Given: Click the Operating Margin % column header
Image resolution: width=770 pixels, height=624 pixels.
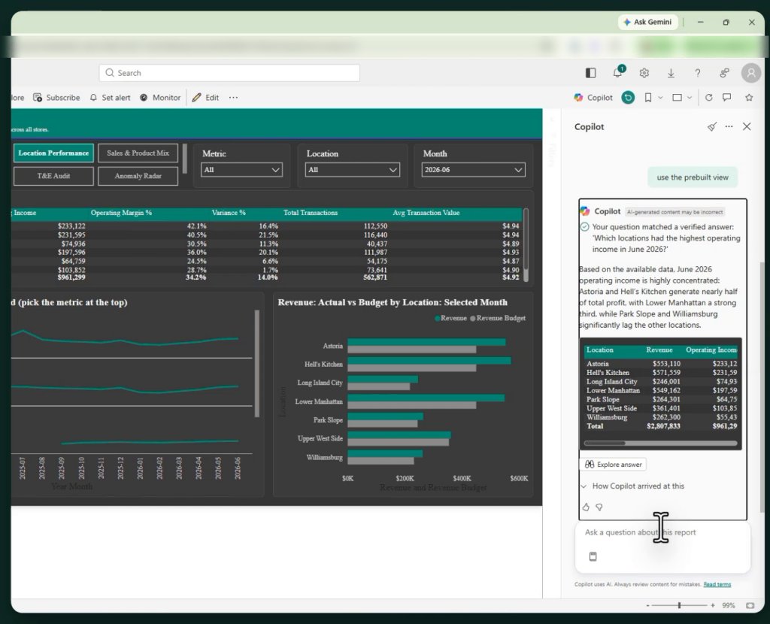Looking at the screenshot, I should click(x=121, y=213).
